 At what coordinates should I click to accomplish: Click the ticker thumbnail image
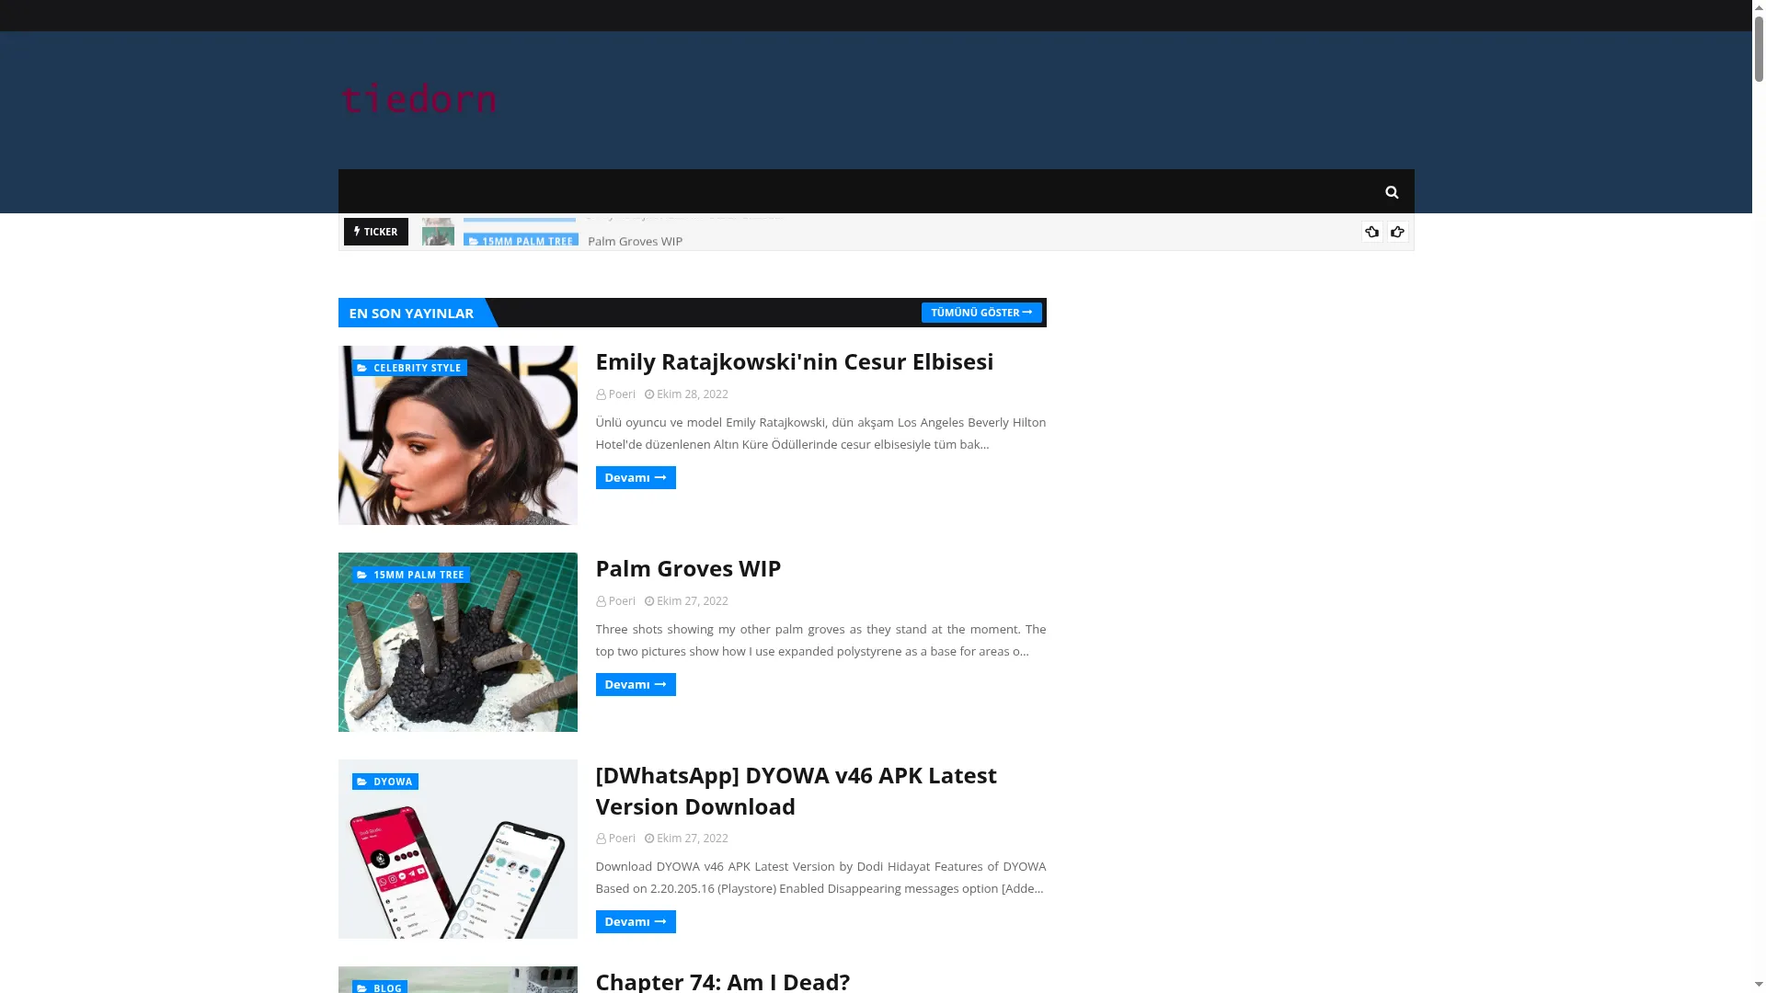click(x=438, y=236)
